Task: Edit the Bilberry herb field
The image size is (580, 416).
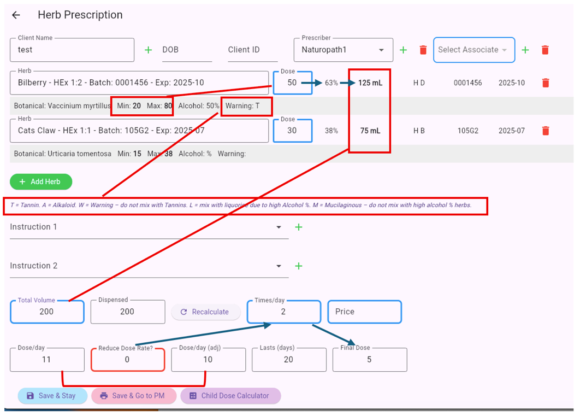Action: (139, 83)
